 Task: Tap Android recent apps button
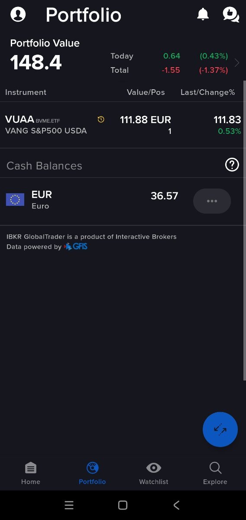coord(69,505)
